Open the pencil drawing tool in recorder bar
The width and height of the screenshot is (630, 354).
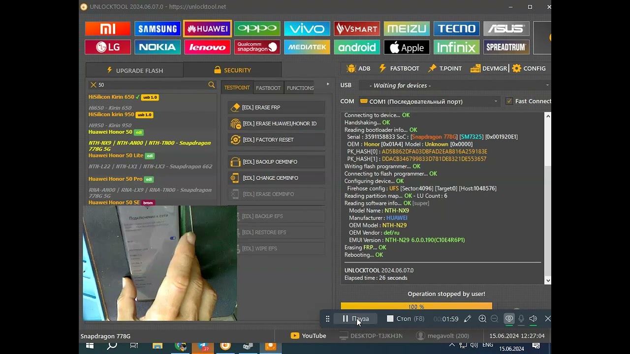pyautogui.click(x=468, y=319)
